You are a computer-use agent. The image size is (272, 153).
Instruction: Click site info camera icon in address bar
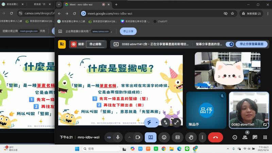[x=83, y=14]
